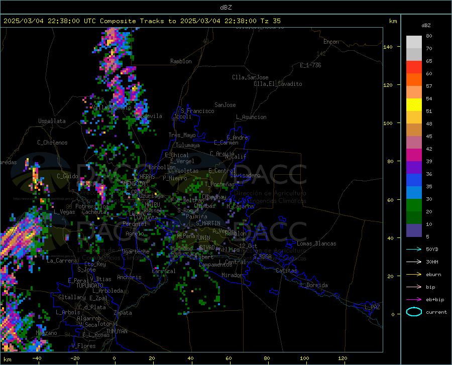Click the SanJose map label

click(225, 105)
